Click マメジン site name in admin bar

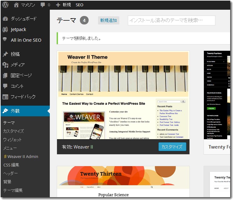[x=28, y=5]
